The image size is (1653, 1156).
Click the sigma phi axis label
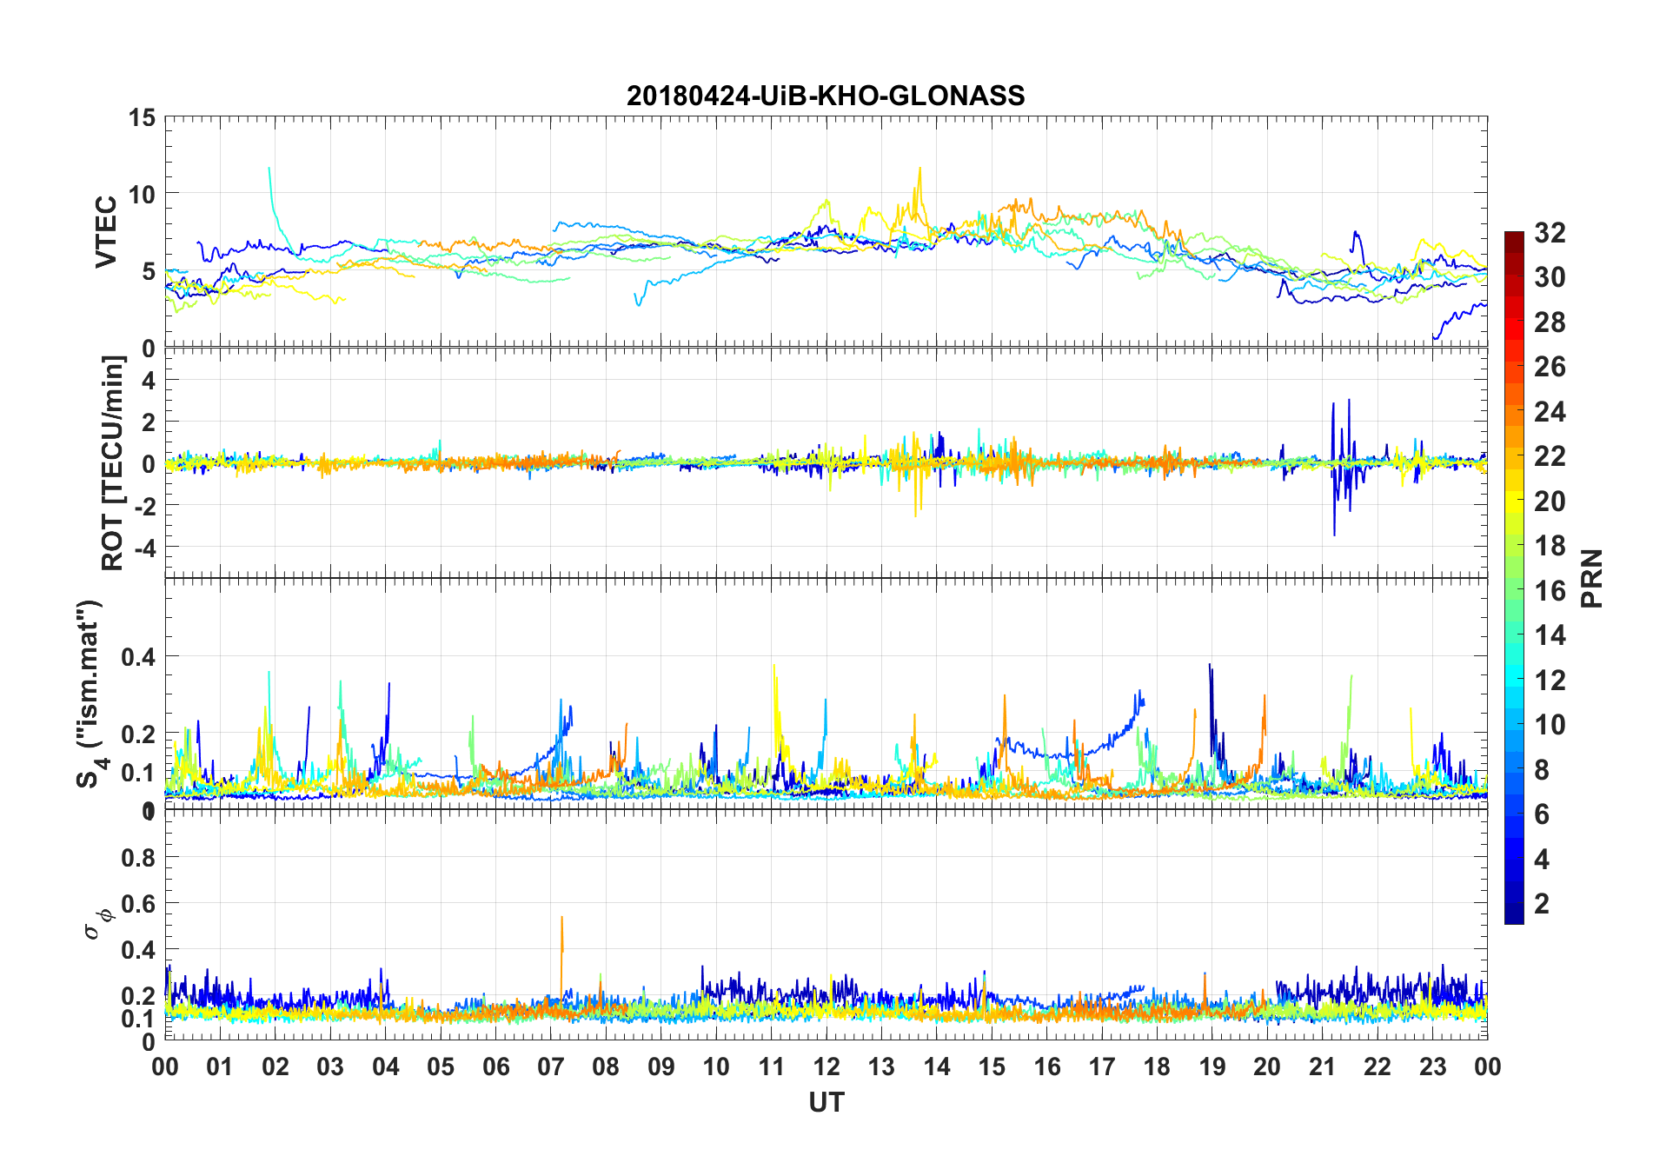[x=98, y=923]
